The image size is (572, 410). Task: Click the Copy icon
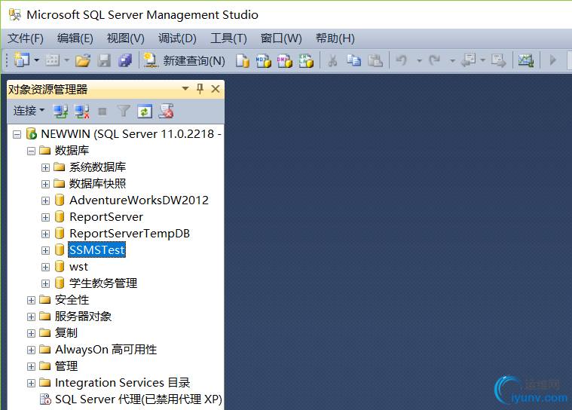(353, 60)
